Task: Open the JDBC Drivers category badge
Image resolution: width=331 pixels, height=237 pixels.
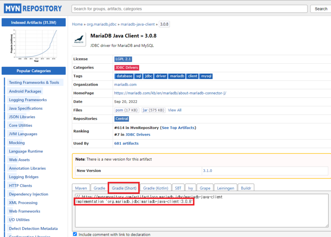Action: tap(127, 68)
